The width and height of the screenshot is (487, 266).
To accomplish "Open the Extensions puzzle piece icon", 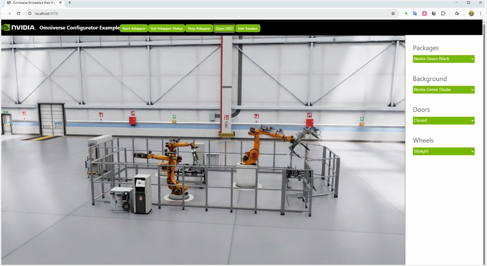I will pos(443,13).
